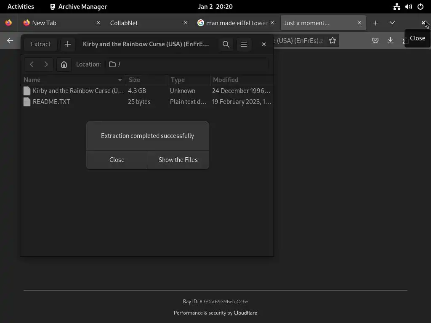Open a new browser tab

pos(375,23)
